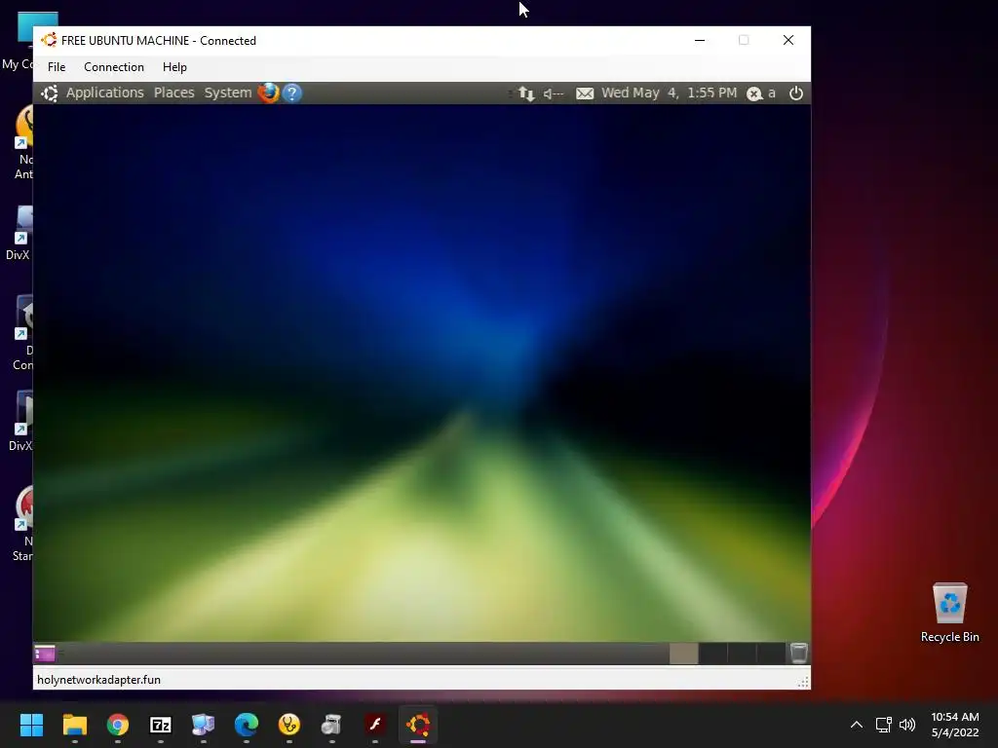The width and height of the screenshot is (998, 748).
Task: Open File Explorer from the taskbar
Action: coord(74,725)
